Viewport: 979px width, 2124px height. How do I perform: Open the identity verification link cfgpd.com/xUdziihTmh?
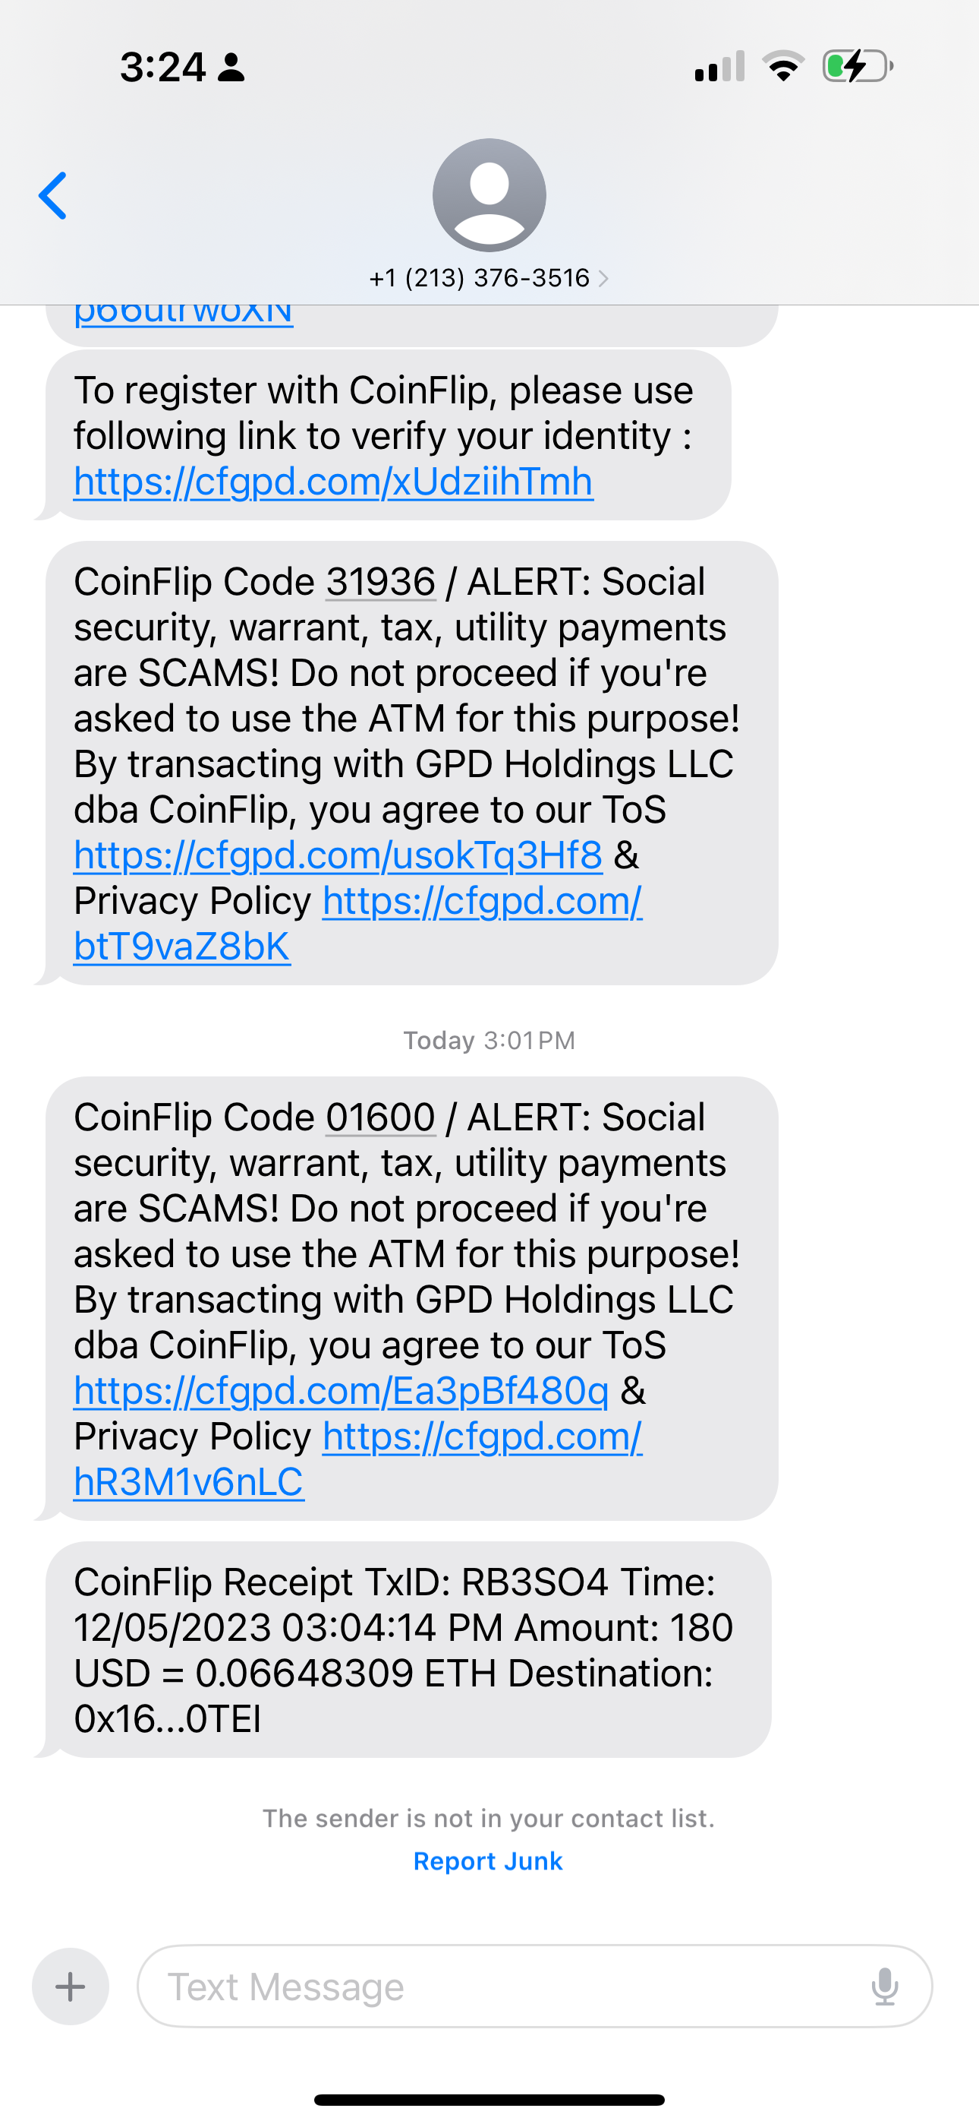pyautogui.click(x=333, y=482)
